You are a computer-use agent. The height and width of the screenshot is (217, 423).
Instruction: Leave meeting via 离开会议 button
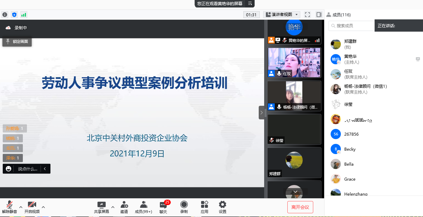(x=300, y=207)
